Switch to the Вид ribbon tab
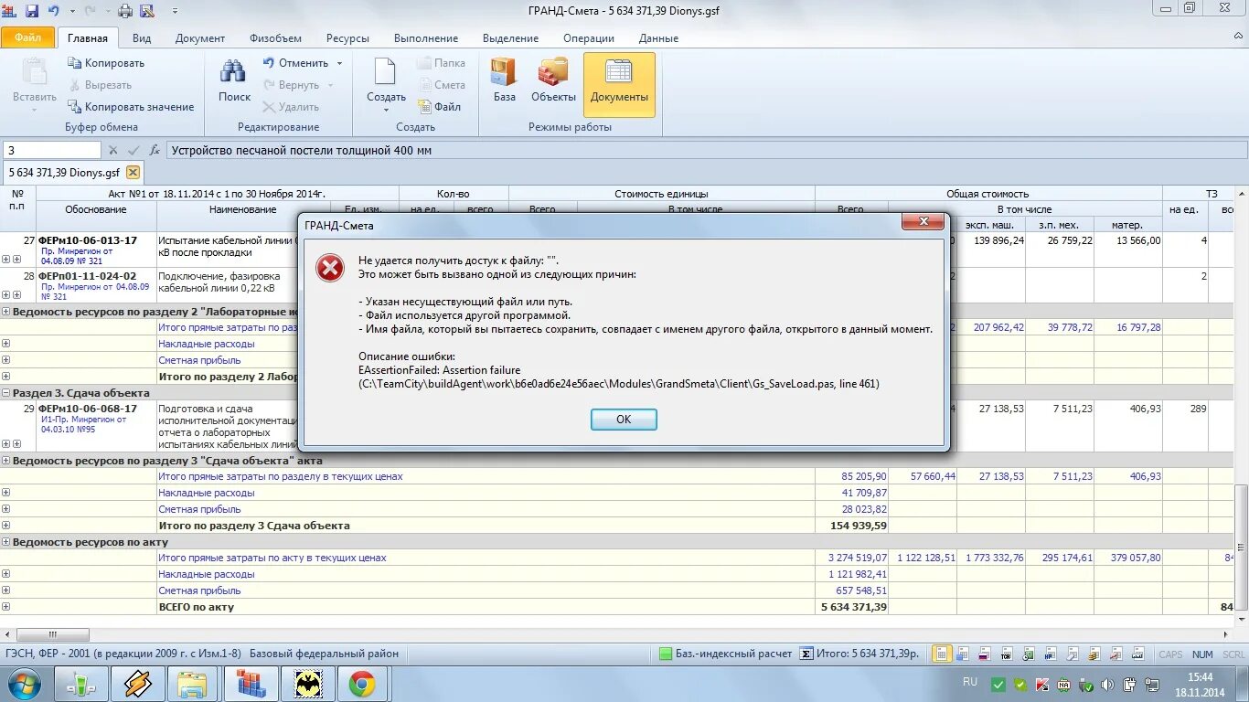The width and height of the screenshot is (1249, 702). (x=142, y=38)
